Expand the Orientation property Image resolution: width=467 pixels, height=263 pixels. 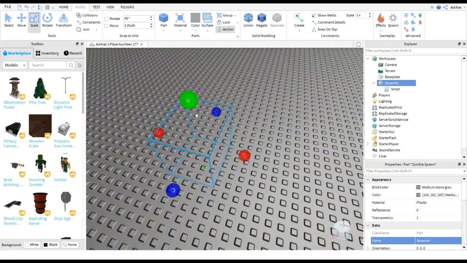[368, 248]
